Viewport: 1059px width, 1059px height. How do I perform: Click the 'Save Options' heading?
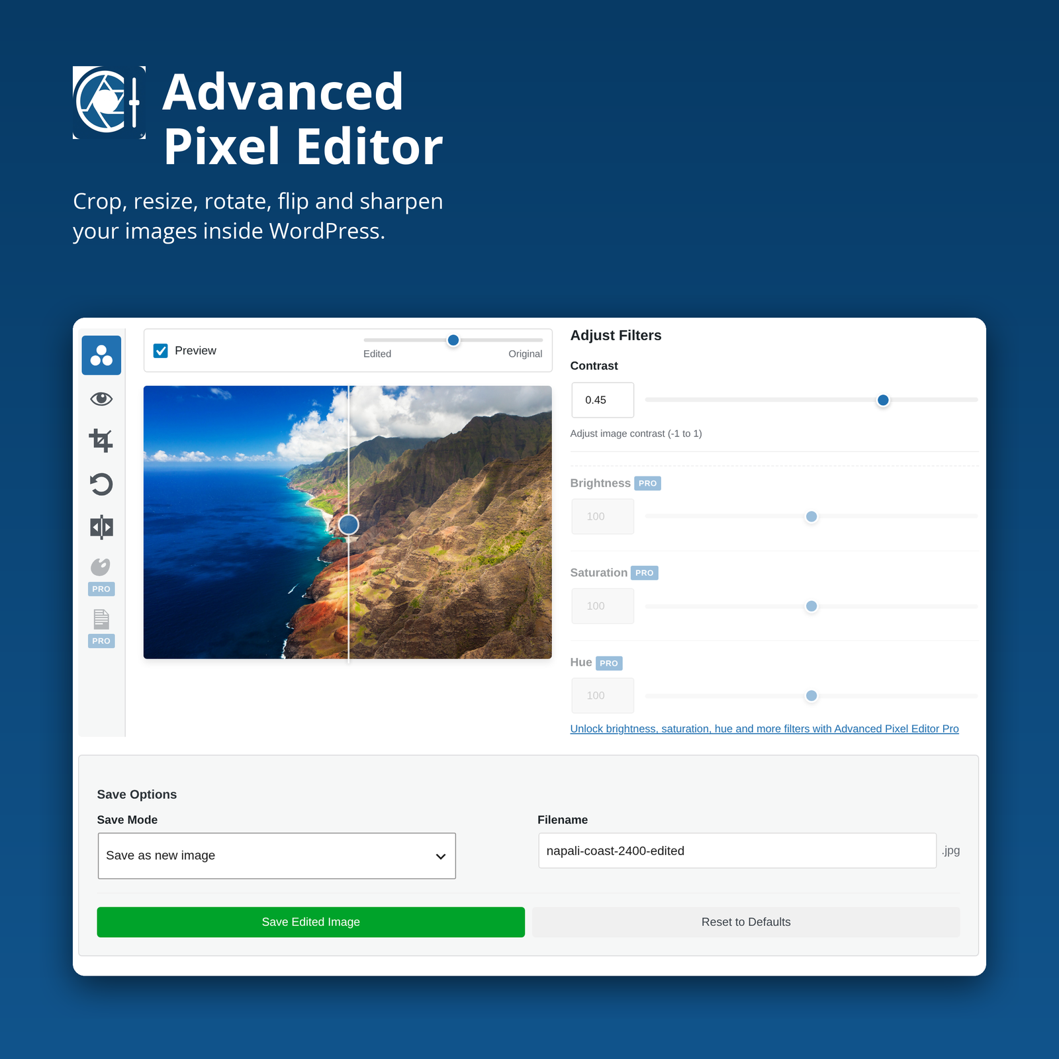point(137,794)
